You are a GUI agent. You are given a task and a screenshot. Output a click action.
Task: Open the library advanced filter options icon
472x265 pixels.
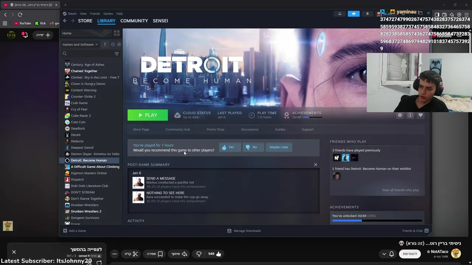click(117, 54)
